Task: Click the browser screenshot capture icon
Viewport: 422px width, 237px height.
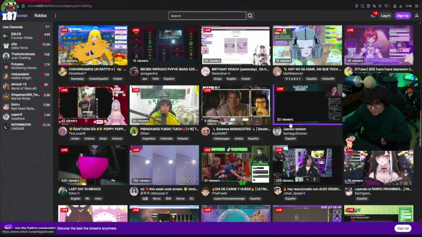Action: [362, 6]
